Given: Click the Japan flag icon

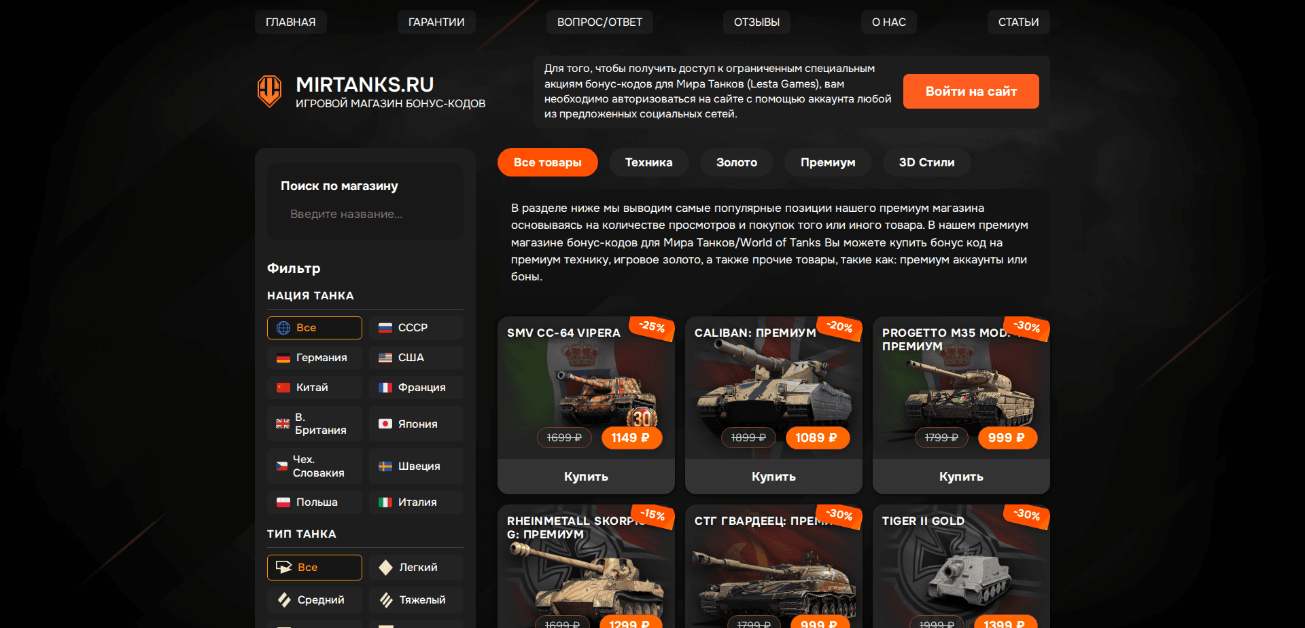Looking at the screenshot, I should [x=385, y=424].
